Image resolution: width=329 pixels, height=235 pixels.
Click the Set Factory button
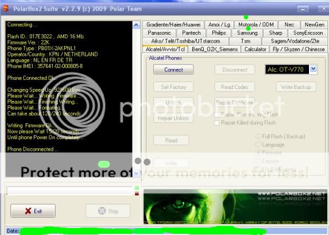click(173, 87)
